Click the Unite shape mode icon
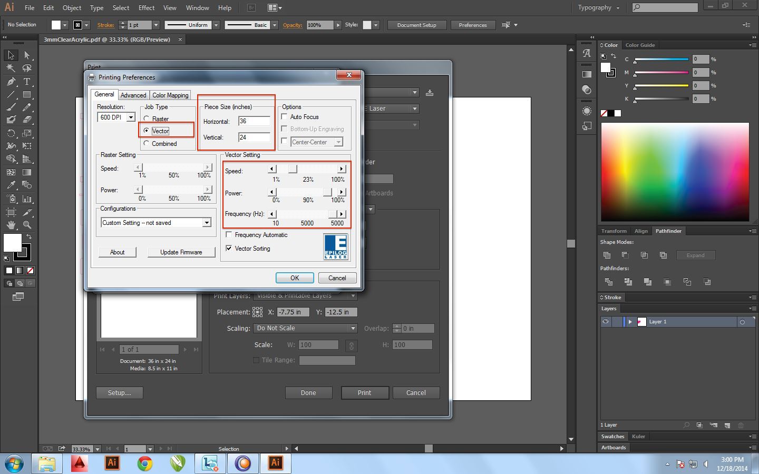The height and width of the screenshot is (474, 759). click(x=607, y=255)
